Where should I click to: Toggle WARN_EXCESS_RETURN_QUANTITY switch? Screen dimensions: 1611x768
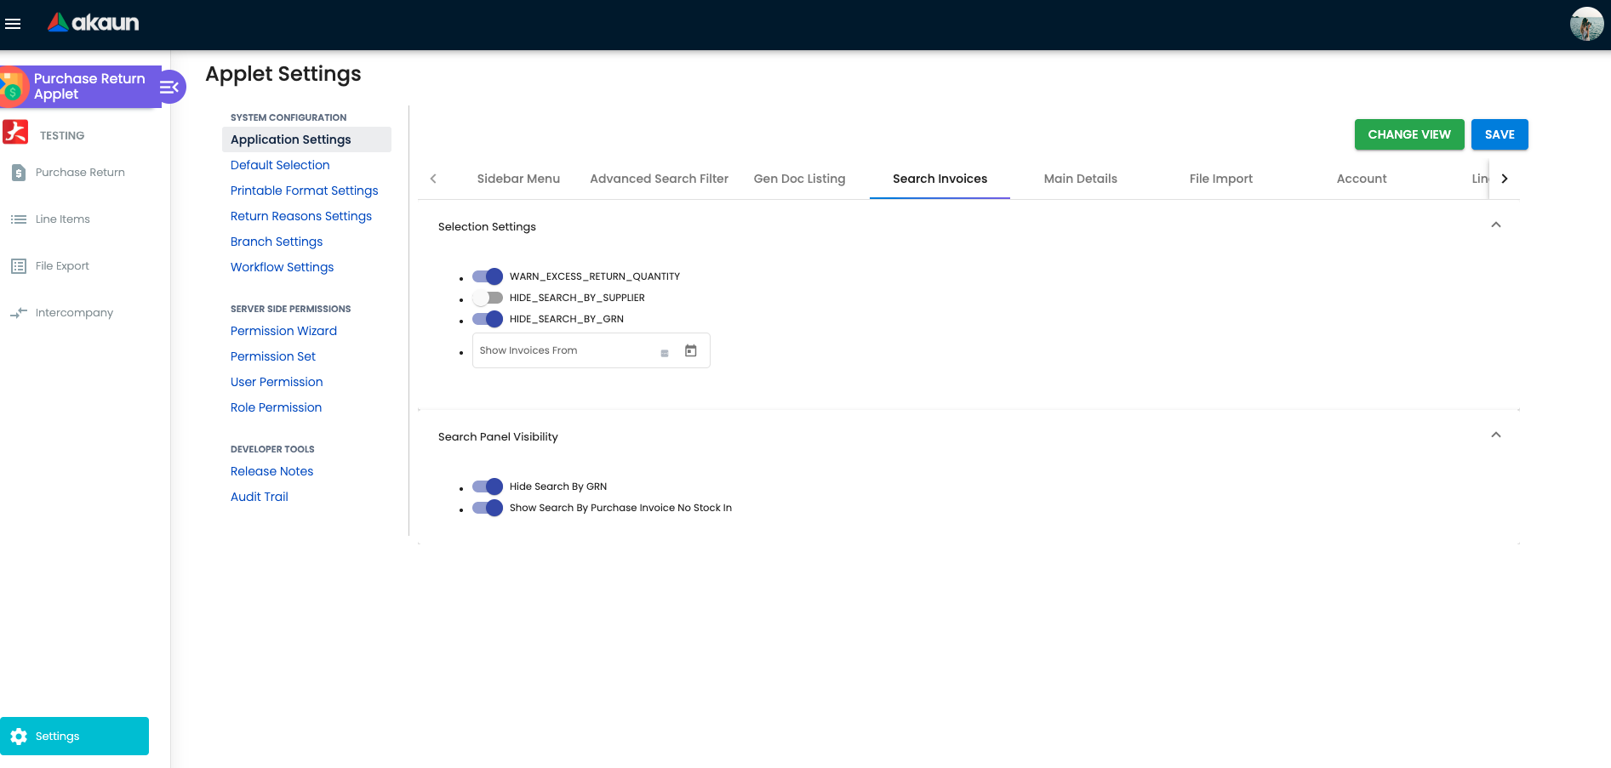(x=488, y=276)
